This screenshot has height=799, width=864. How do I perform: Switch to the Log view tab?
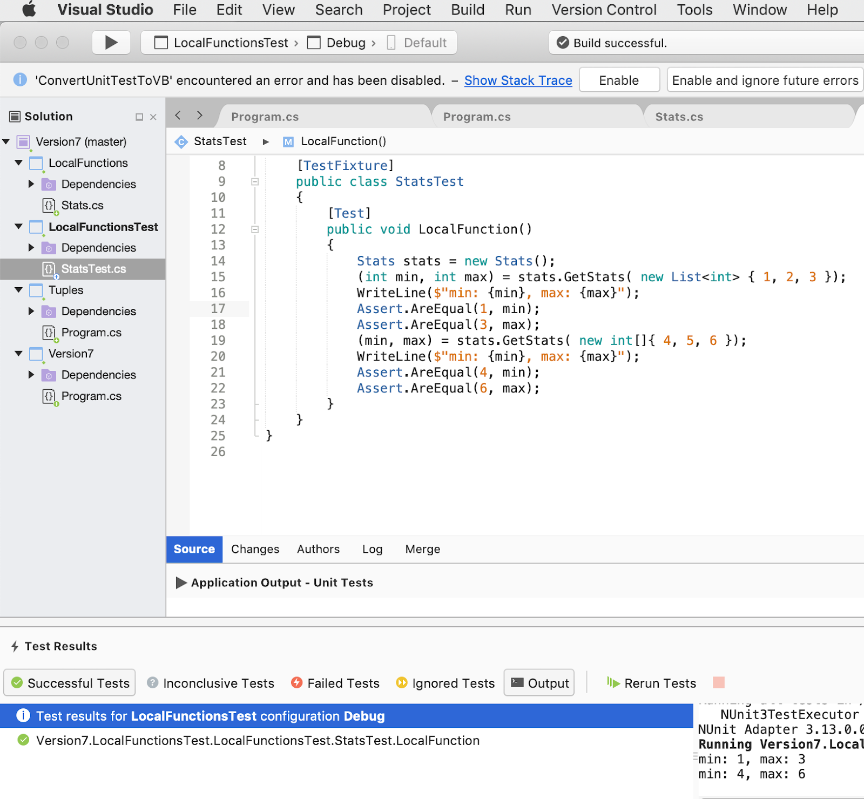[372, 549]
